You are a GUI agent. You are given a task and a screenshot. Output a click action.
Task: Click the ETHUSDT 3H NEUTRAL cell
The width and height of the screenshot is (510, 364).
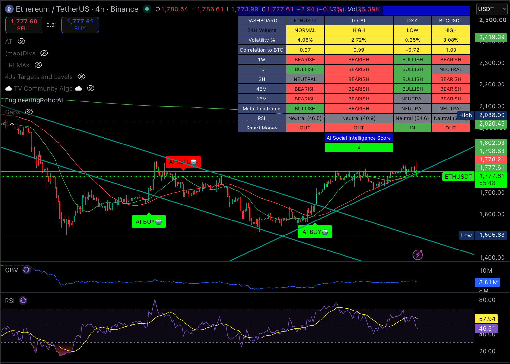click(305, 79)
